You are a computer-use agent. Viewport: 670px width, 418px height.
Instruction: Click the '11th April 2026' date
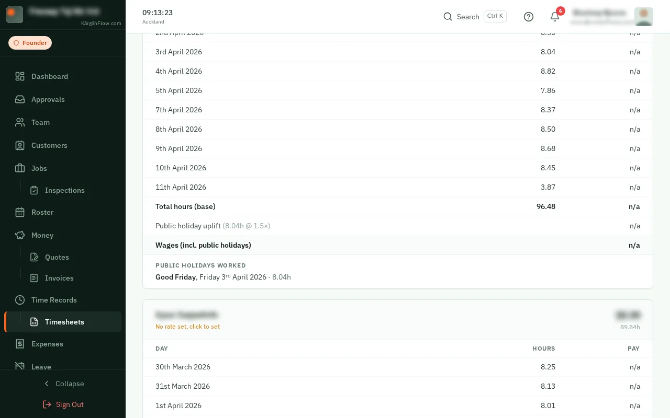(181, 187)
